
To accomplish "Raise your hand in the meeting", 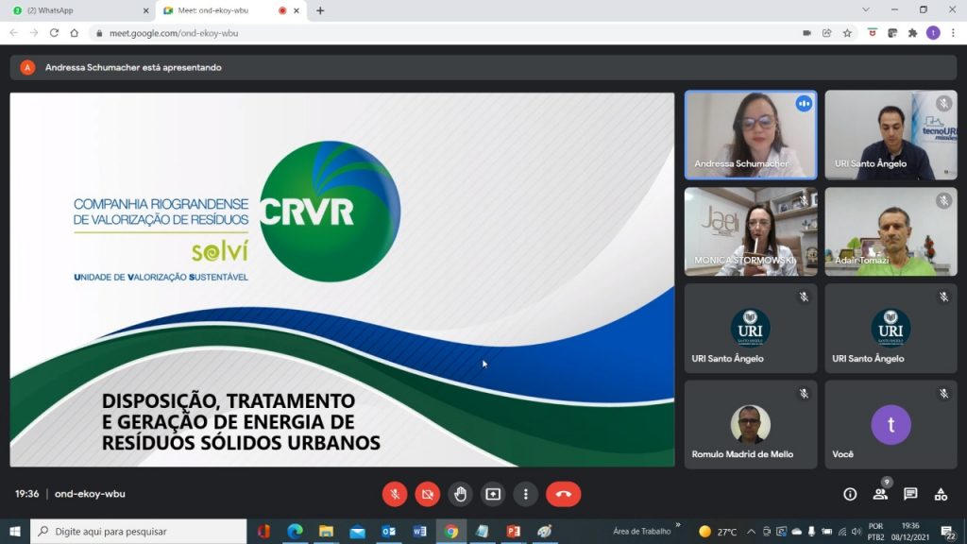I will (x=460, y=494).
